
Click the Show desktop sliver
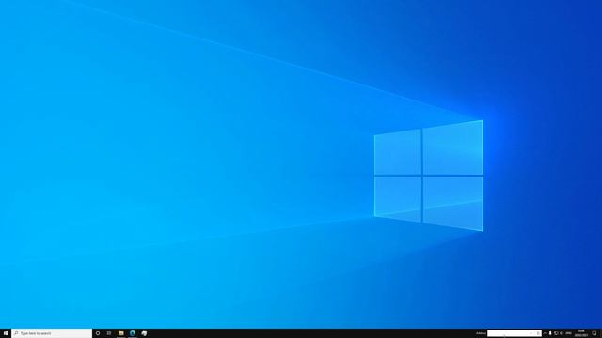[601, 333]
